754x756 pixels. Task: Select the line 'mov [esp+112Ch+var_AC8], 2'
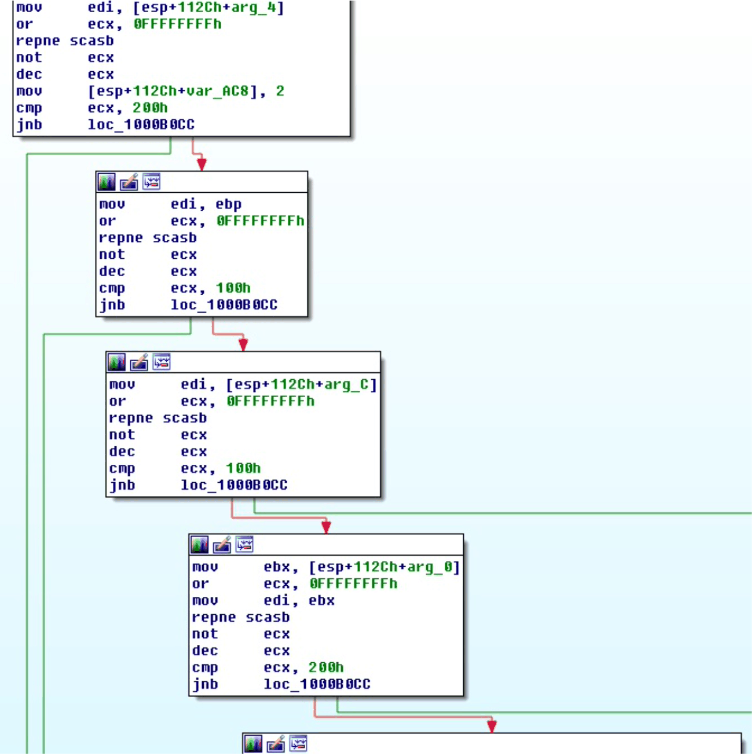point(150,91)
